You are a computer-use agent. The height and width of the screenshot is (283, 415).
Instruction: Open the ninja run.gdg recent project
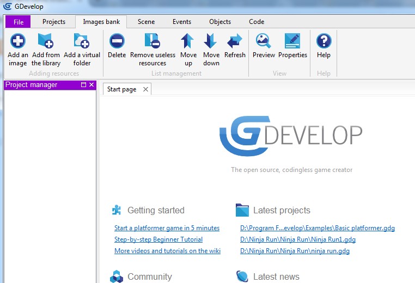tap(295, 251)
